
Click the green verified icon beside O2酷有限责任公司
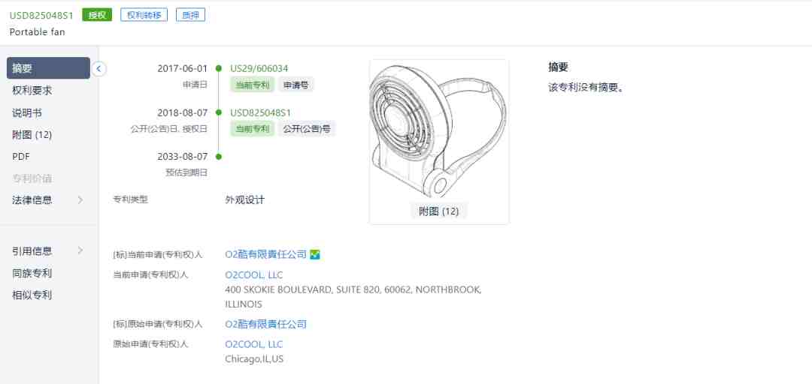tap(315, 254)
